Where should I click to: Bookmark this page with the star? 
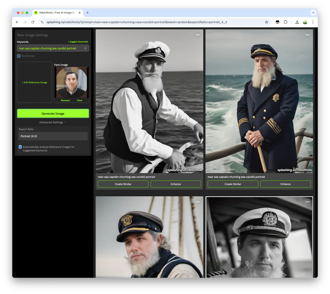(x=266, y=22)
